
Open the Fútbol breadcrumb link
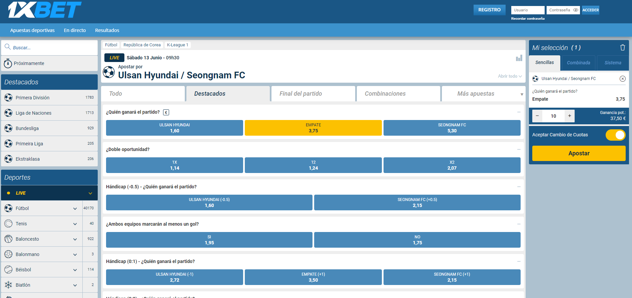[x=111, y=45]
